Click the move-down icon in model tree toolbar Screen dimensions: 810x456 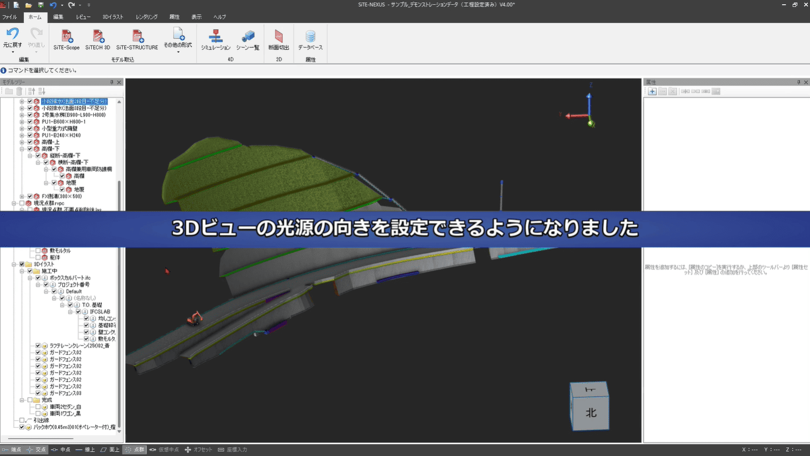pyautogui.click(x=42, y=91)
